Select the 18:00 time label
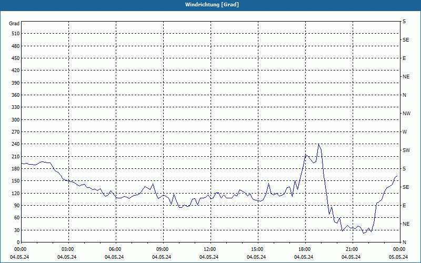The height and width of the screenshot is (263, 421). point(305,249)
